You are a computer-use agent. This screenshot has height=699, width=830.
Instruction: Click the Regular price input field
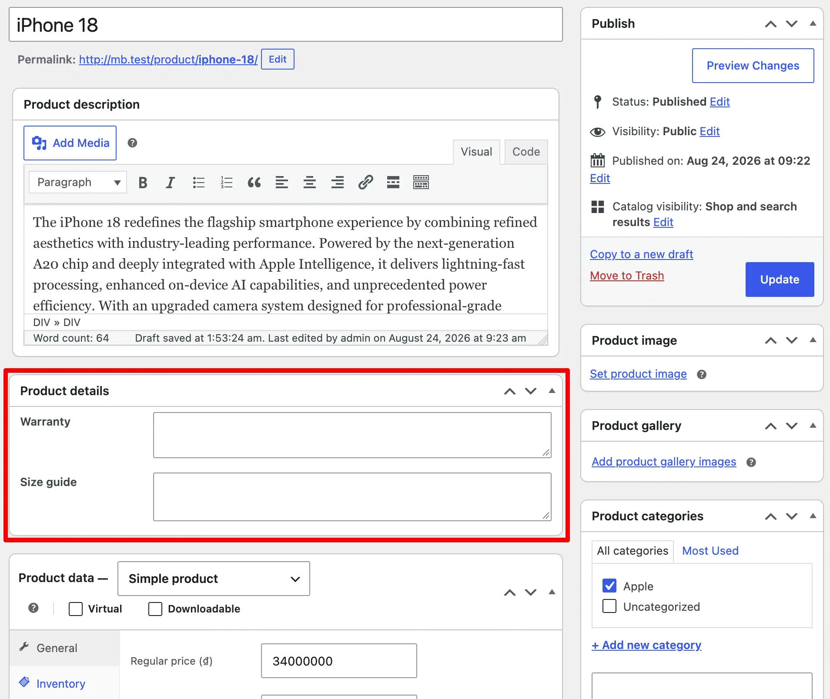pos(339,661)
